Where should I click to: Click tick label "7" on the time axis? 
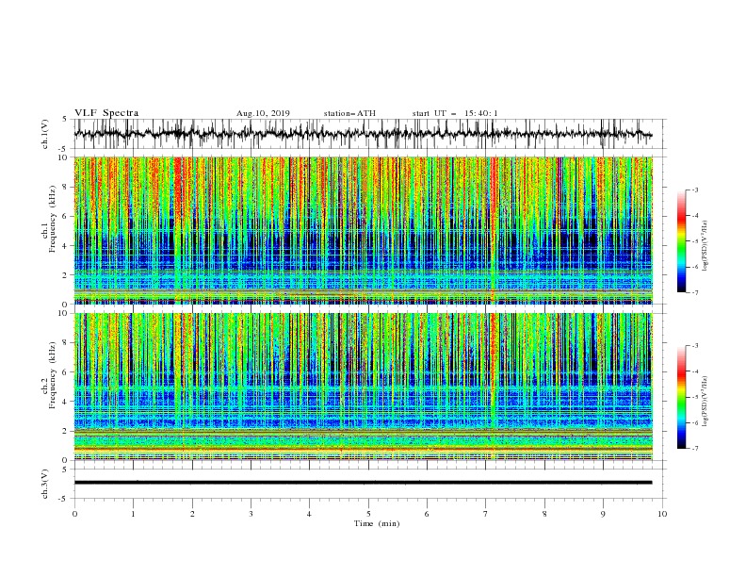(x=486, y=514)
